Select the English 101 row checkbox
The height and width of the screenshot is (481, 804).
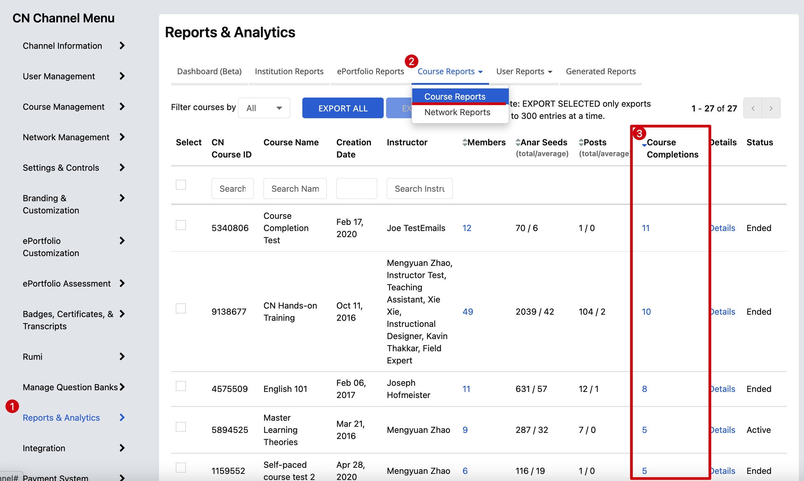pos(181,386)
